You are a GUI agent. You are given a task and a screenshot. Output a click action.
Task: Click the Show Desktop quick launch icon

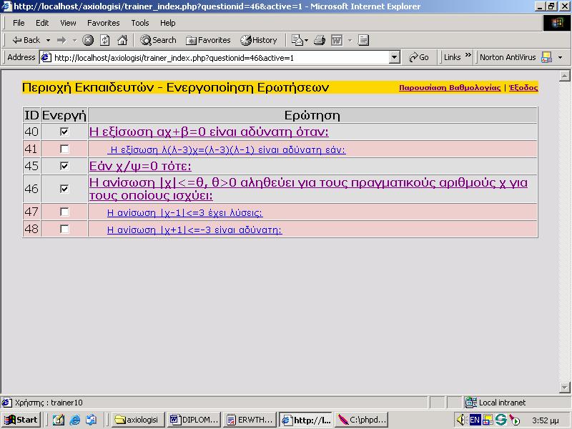59,420
